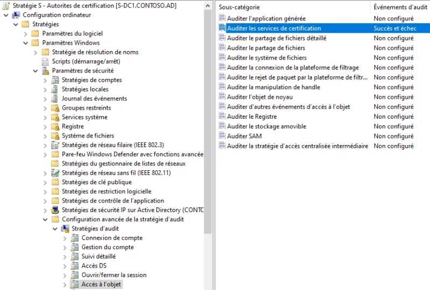Click the Suivi détaillé icon
Image resolution: width=430 pixels, height=290 pixels.
pyautogui.click(x=75, y=257)
